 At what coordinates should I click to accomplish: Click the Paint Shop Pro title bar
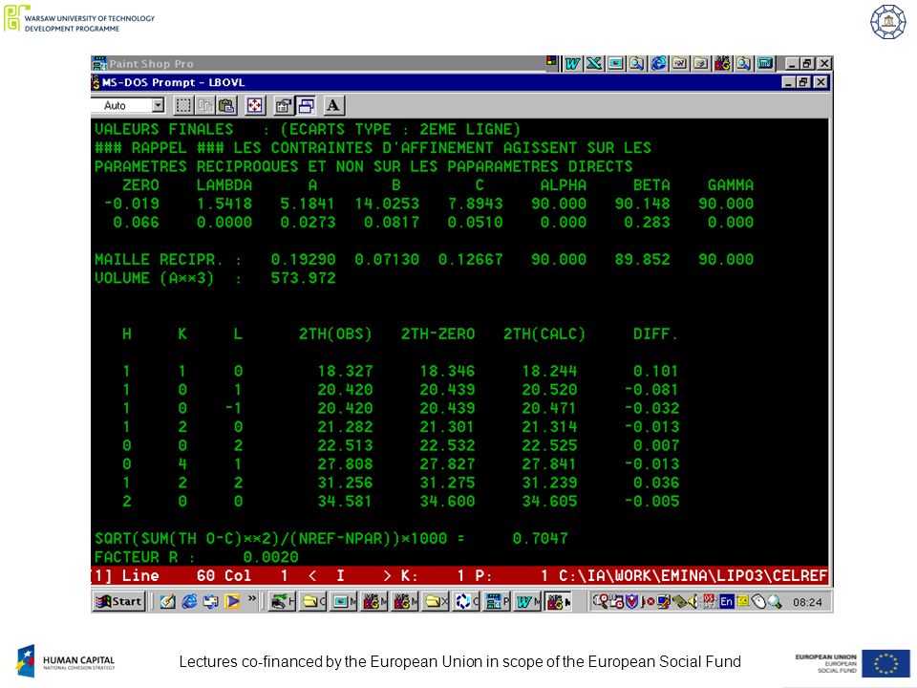(x=319, y=63)
